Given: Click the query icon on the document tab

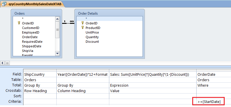Looking at the screenshot, I should (4, 4).
